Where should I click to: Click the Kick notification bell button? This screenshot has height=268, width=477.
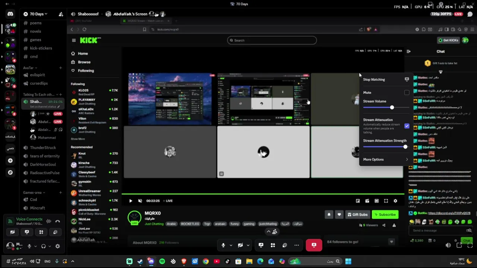(329, 214)
